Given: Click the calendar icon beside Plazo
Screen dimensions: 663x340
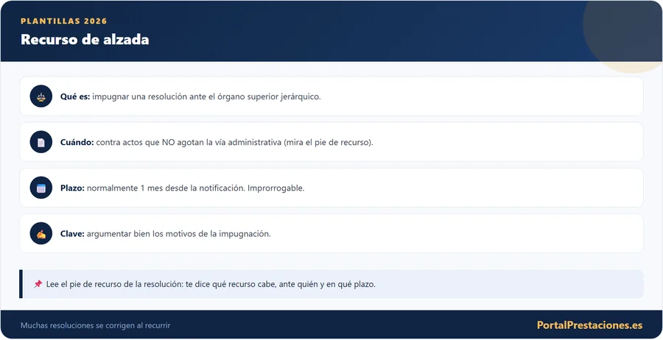Looking at the screenshot, I should tap(41, 188).
